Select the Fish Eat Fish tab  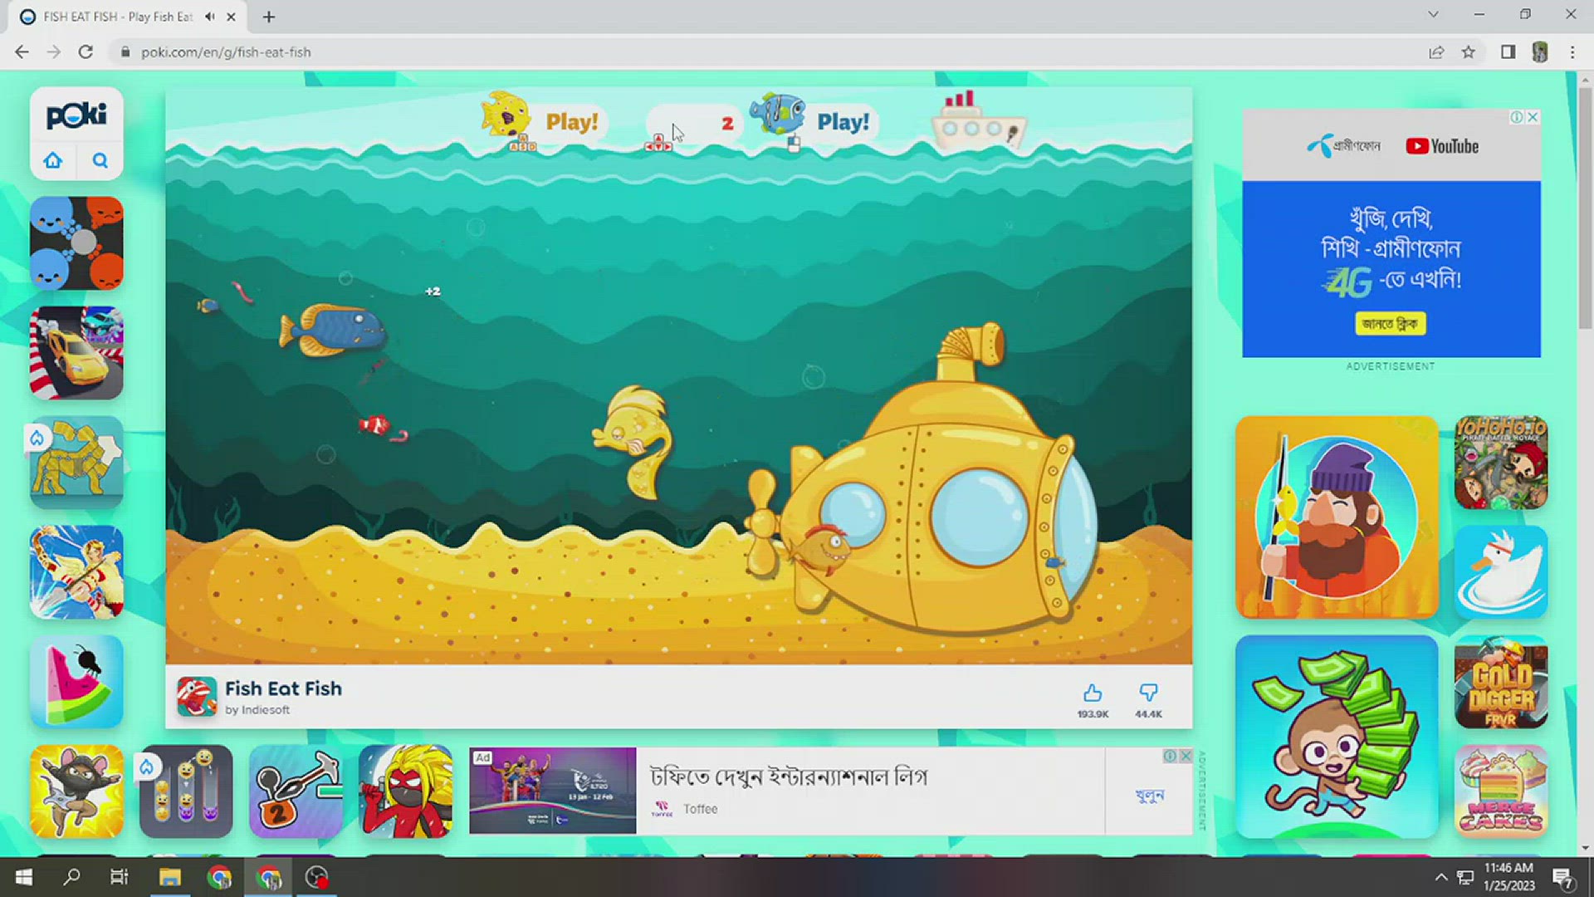click(116, 17)
